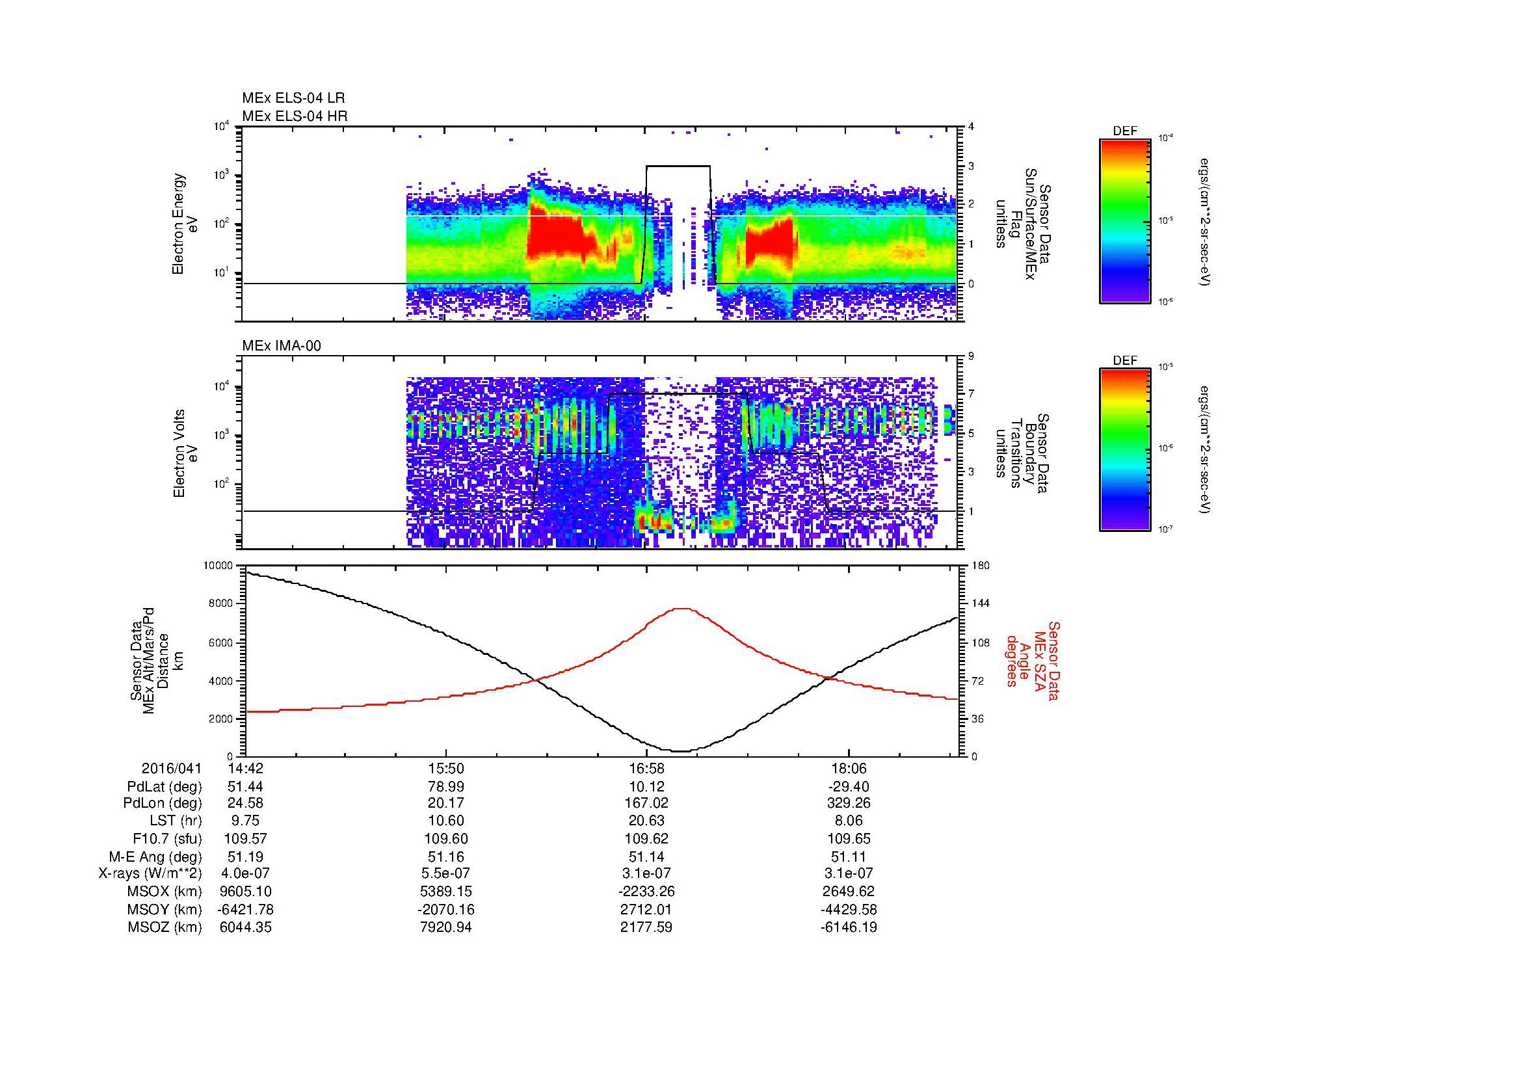
Task: Click F10.7 value 109.65
Action: pyautogui.click(x=849, y=838)
